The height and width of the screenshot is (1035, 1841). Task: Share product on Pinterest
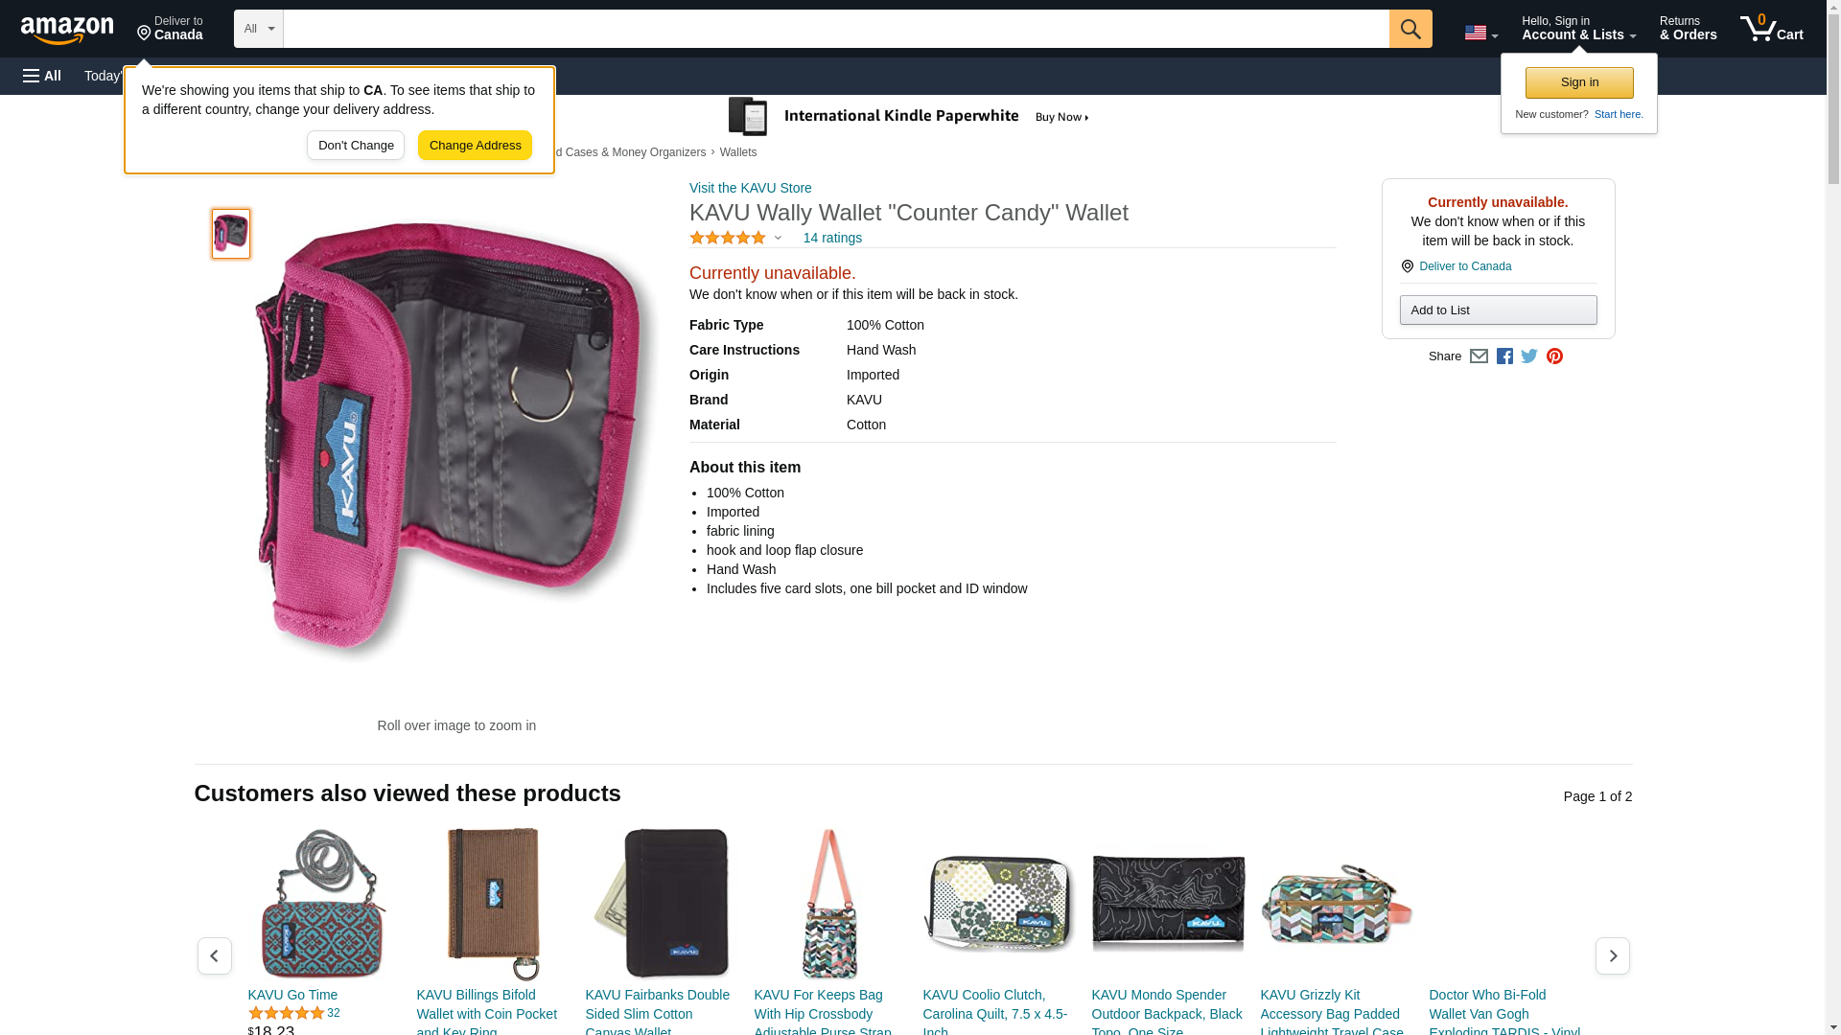1554,356
